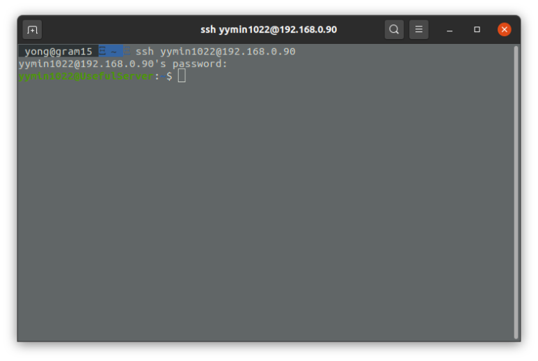The width and height of the screenshot is (538, 361).
Task: Open a new terminal tab
Action: click(32, 30)
